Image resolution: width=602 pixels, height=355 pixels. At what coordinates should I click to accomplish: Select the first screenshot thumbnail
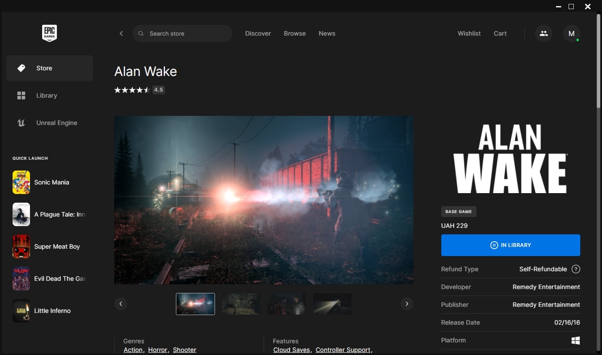click(x=195, y=304)
